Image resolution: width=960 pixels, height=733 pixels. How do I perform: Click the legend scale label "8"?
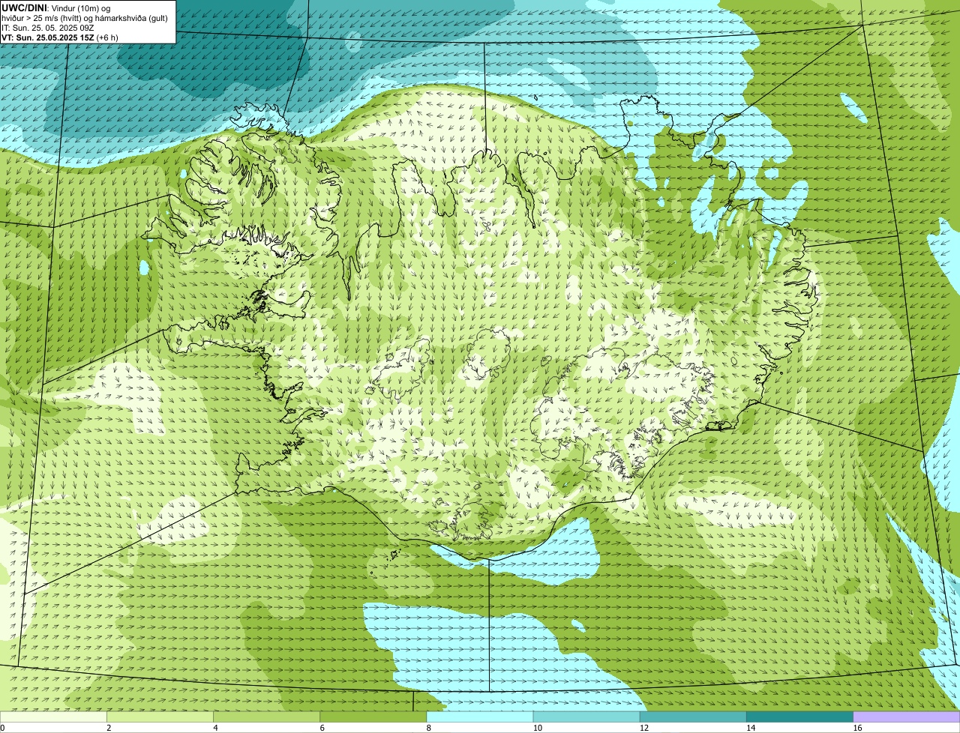(x=428, y=728)
